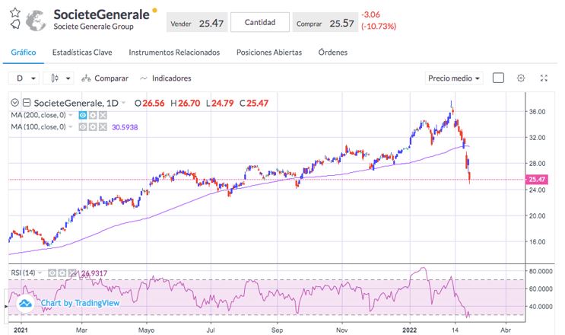Toggle visibility of MA 200 indicator
The image size is (565, 335).
click(83, 116)
